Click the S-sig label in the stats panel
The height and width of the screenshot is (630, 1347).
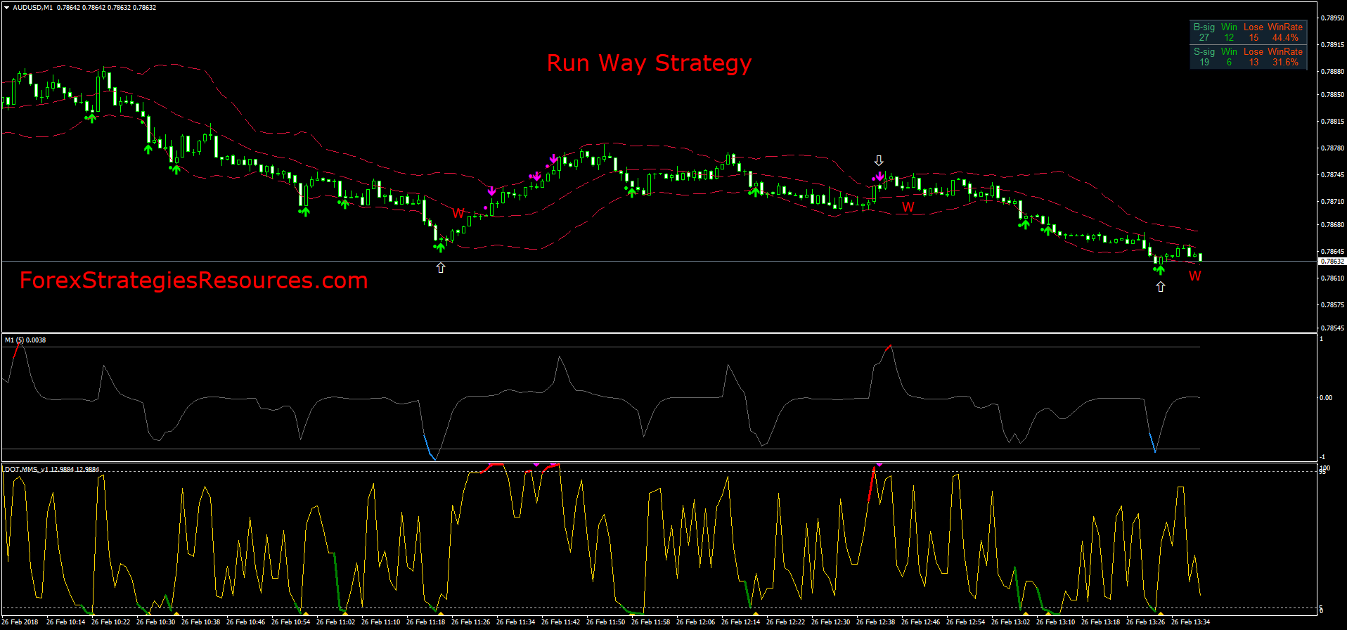(x=1204, y=52)
